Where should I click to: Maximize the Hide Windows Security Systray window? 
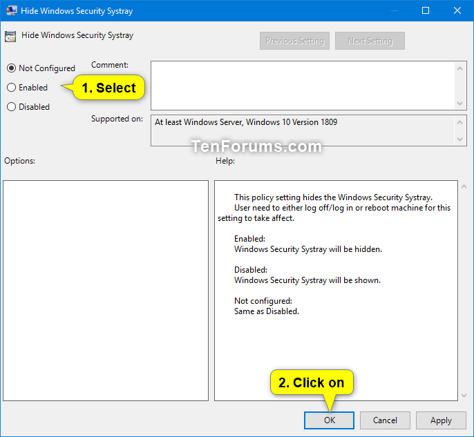click(426, 10)
